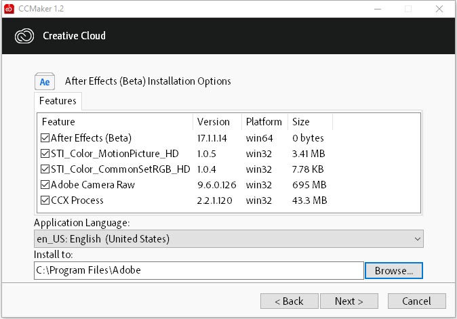Minimize the CCMaker window

tap(378, 9)
